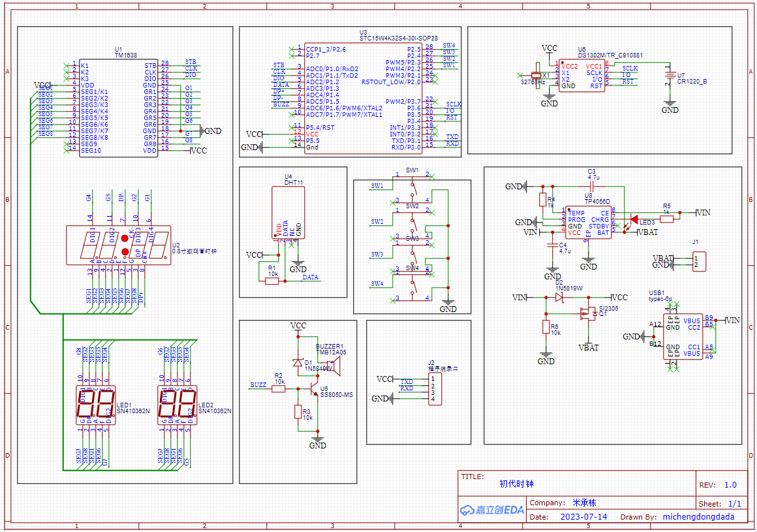Screen dimensions: 757x532
Task: Select the BUZZER1 speaker symbol
Action: tap(332, 369)
